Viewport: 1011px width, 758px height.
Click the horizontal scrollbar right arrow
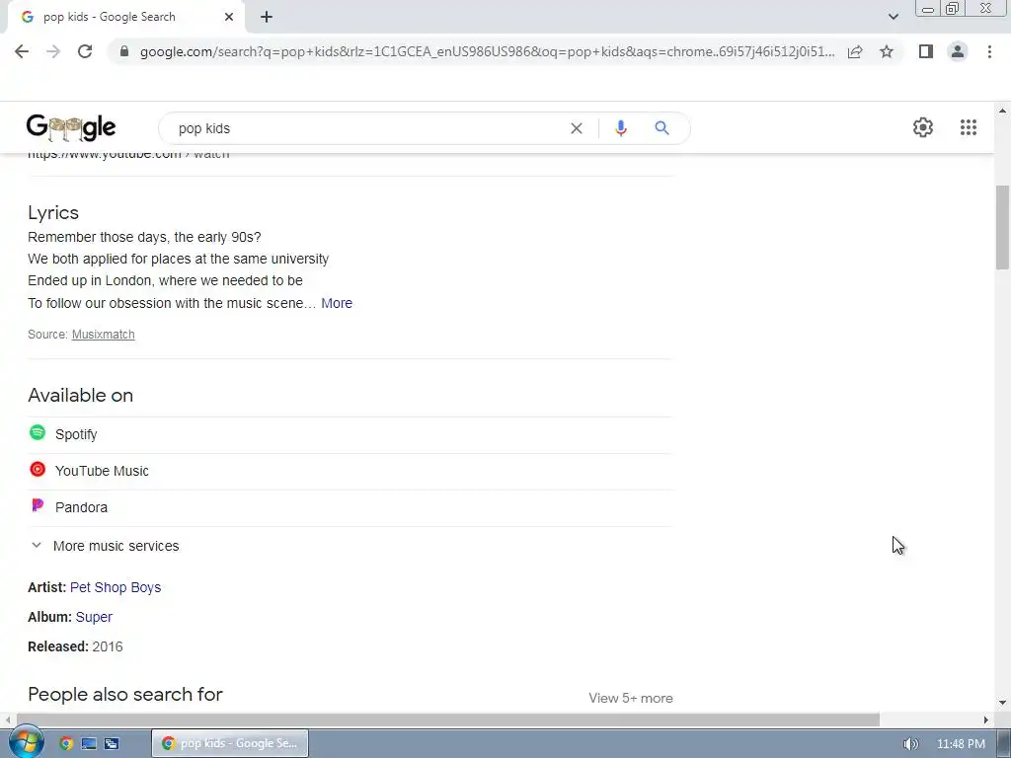[985, 720]
